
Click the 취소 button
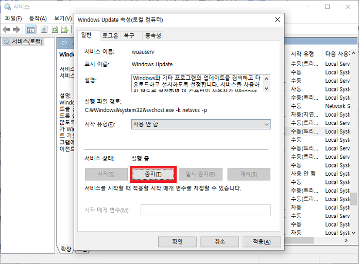click(219, 241)
